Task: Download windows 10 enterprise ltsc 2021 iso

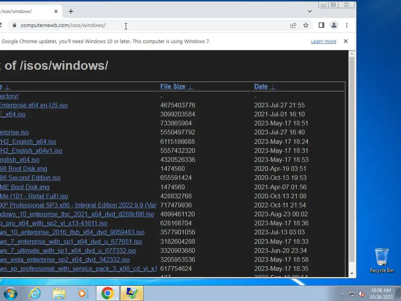Action: pos(77,214)
